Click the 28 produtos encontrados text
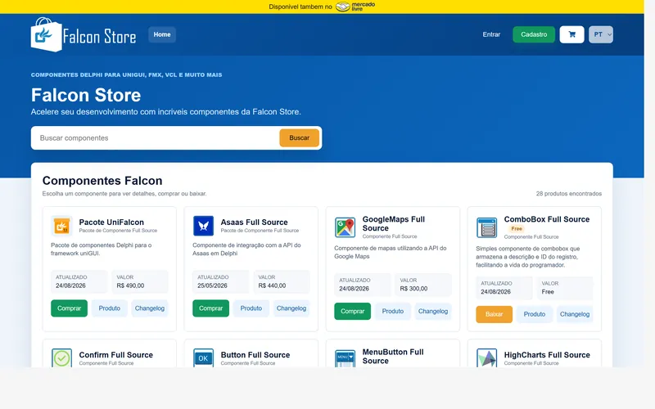This screenshot has width=655, height=409. pos(569,194)
